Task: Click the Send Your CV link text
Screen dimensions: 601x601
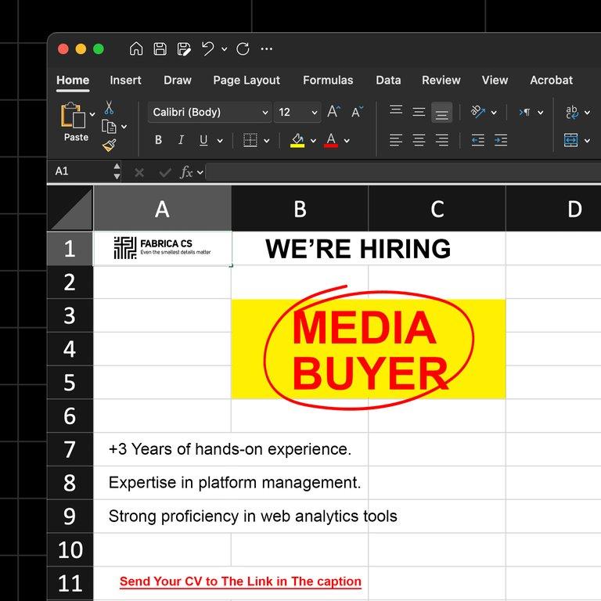Action: click(240, 581)
